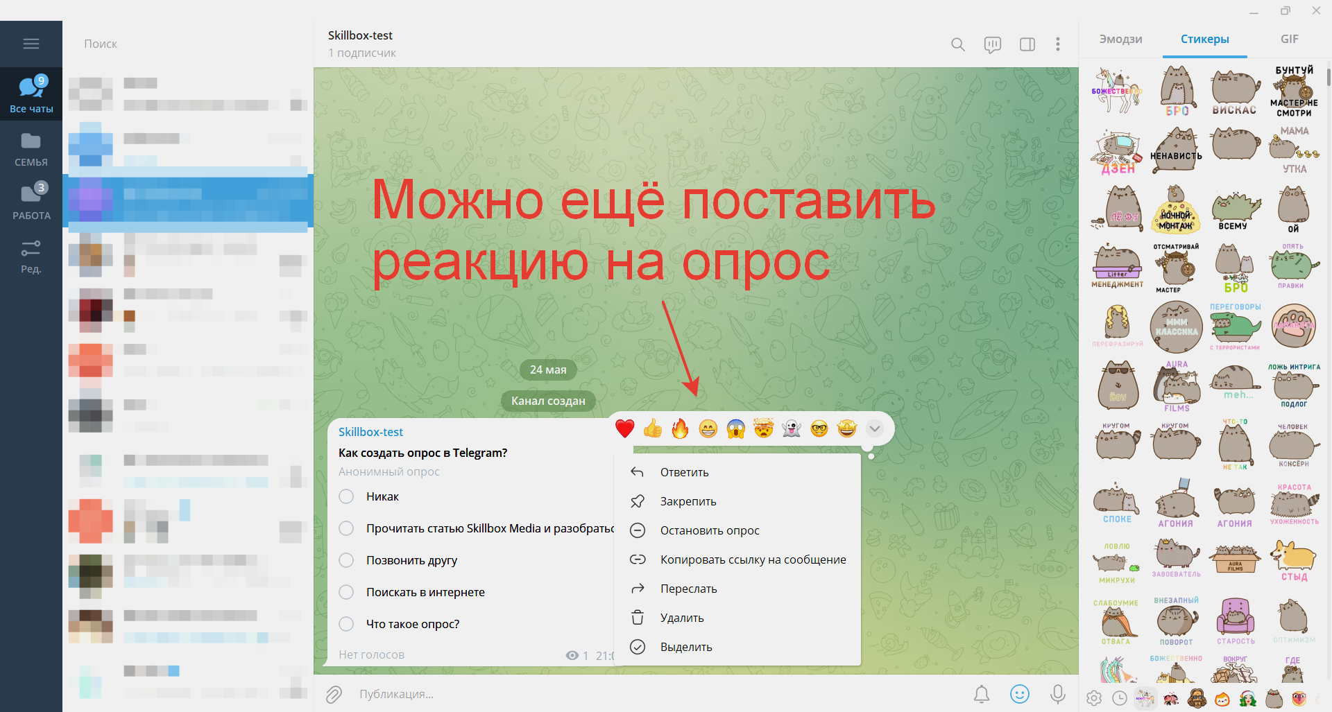The width and height of the screenshot is (1332, 712).
Task: Choose 'Выделить' in the context menu
Action: [x=737, y=647]
